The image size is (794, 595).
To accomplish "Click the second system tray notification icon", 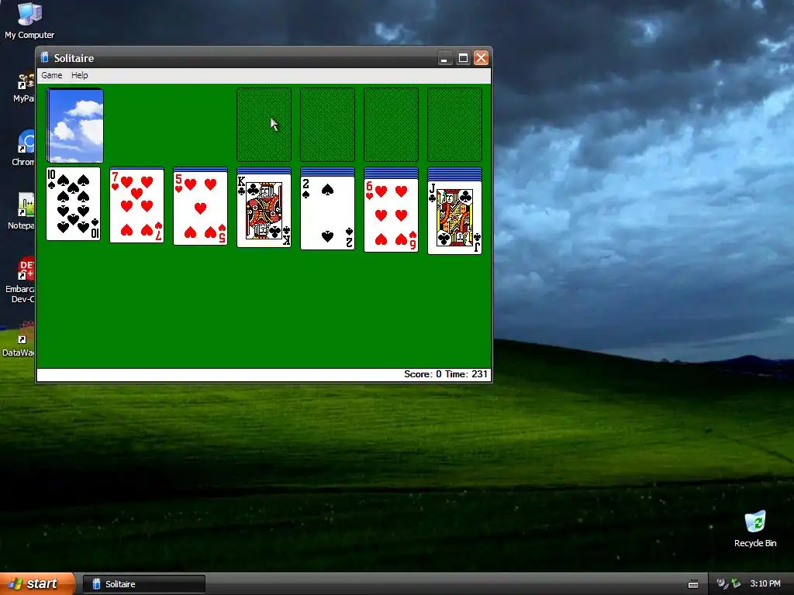I will click(x=736, y=584).
